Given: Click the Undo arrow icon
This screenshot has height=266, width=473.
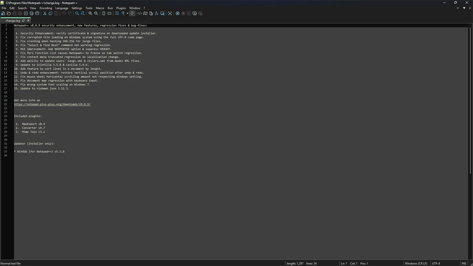Looking at the screenshot, I should click(64, 13).
